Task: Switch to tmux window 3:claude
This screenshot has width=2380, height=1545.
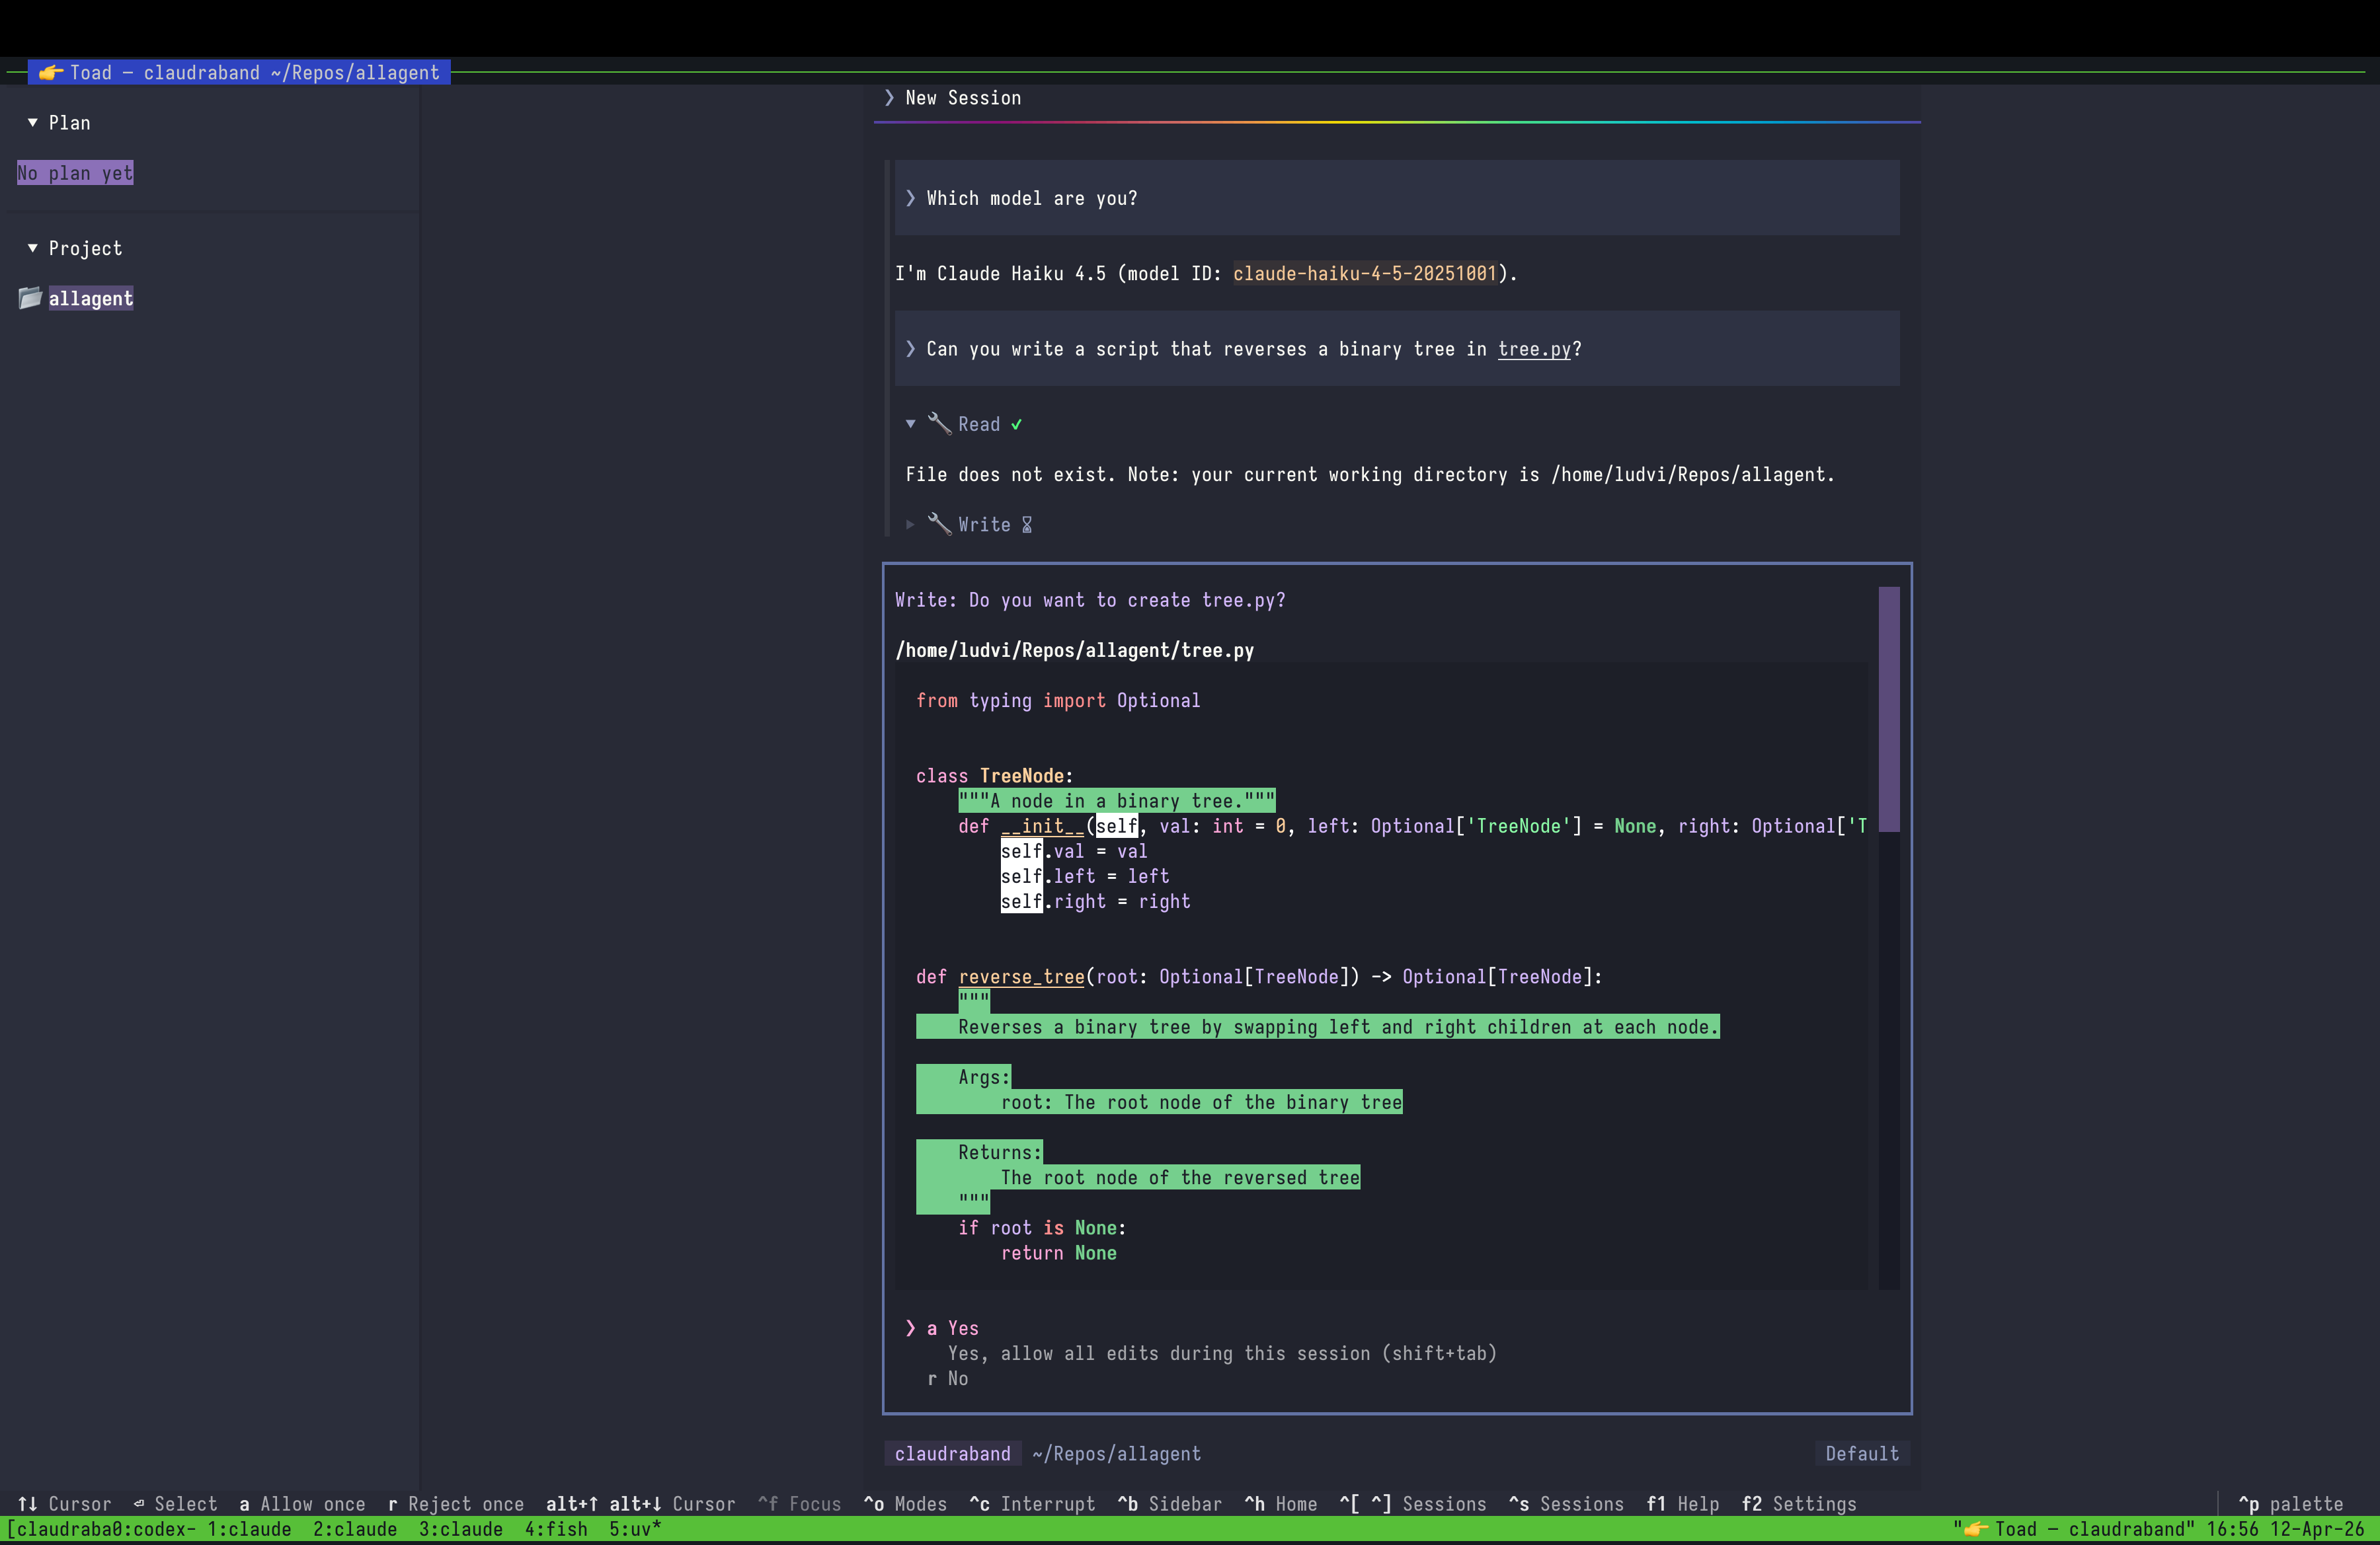Action: [x=461, y=1529]
